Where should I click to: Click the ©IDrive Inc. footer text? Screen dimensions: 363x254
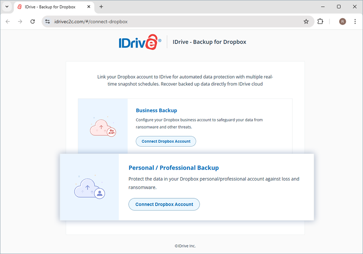[185, 246]
